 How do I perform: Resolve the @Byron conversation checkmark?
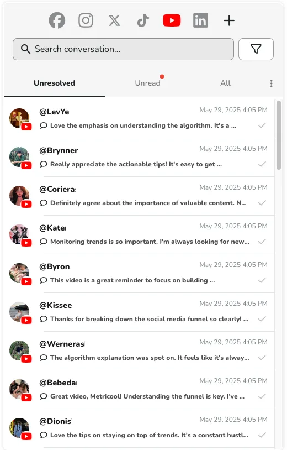(262, 280)
